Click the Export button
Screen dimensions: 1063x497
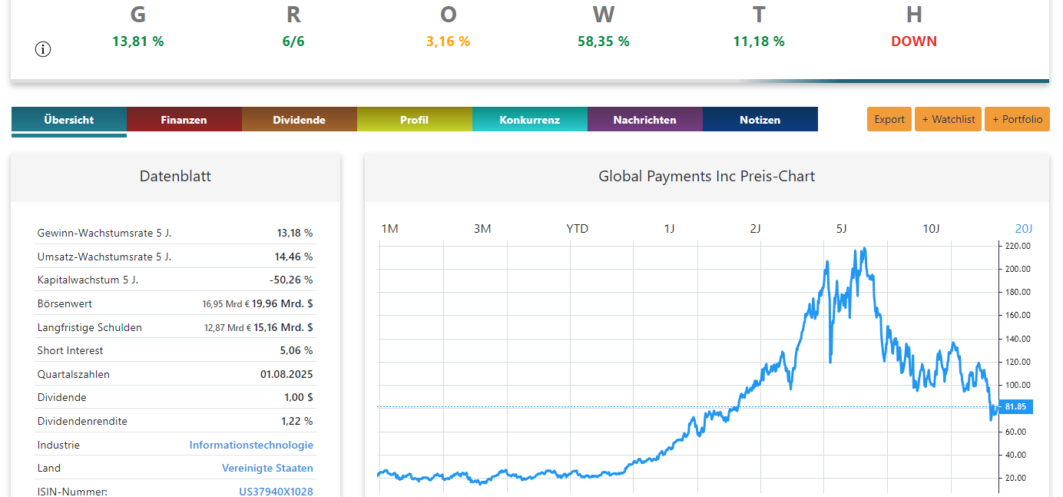point(889,119)
